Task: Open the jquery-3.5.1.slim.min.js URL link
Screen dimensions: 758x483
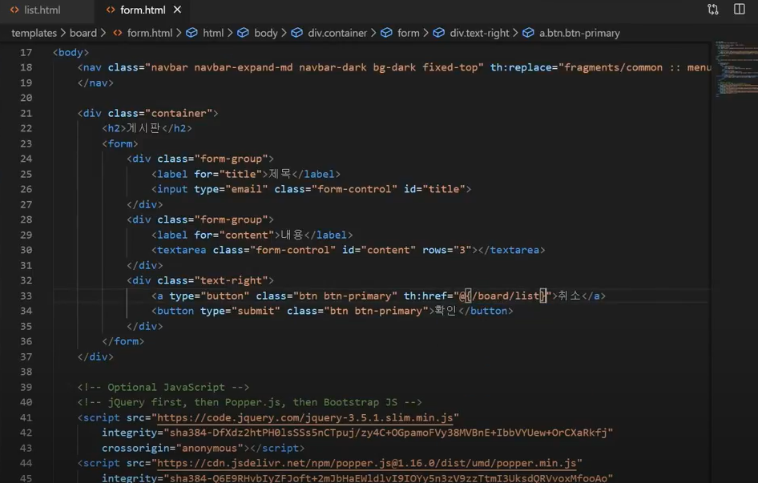Action: [x=305, y=417]
